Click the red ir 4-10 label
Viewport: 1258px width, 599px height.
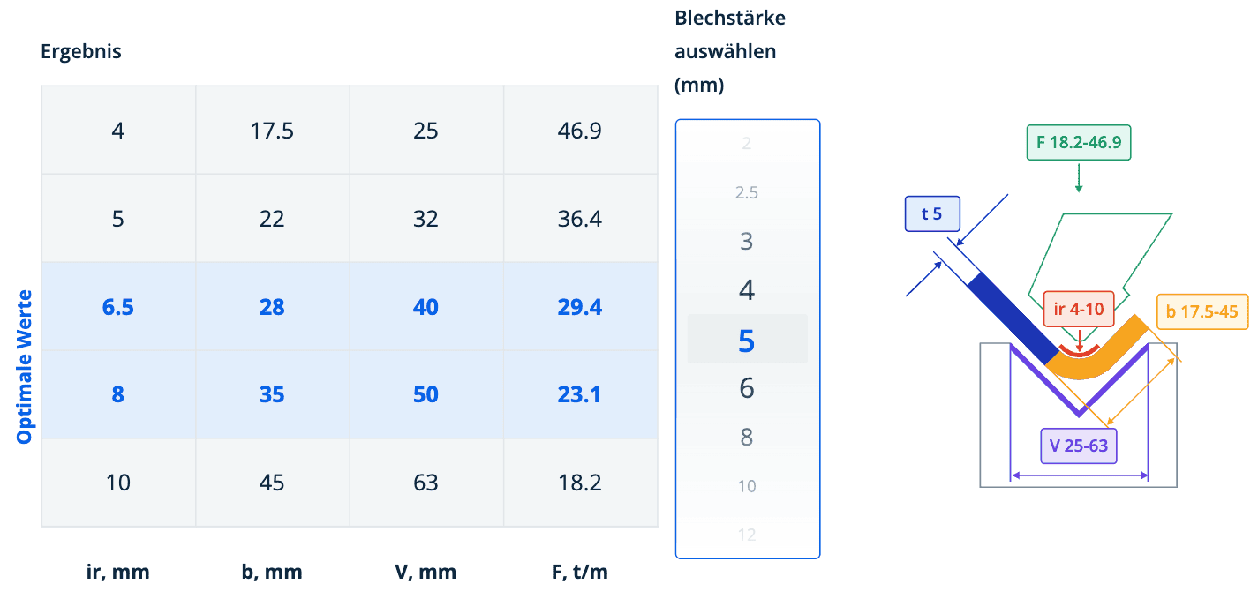tap(1079, 310)
